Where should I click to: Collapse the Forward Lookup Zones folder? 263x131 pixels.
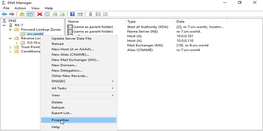point(10,29)
